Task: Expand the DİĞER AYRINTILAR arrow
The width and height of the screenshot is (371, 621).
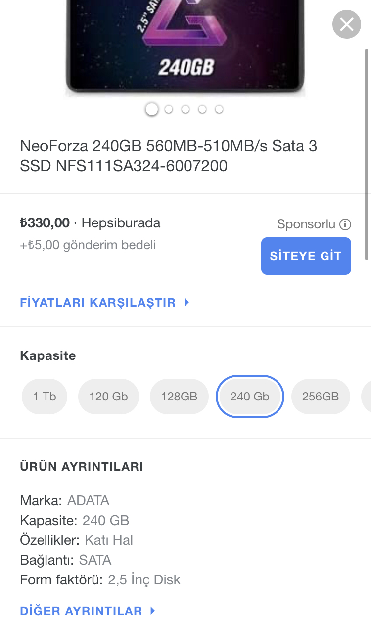Action: (153, 611)
